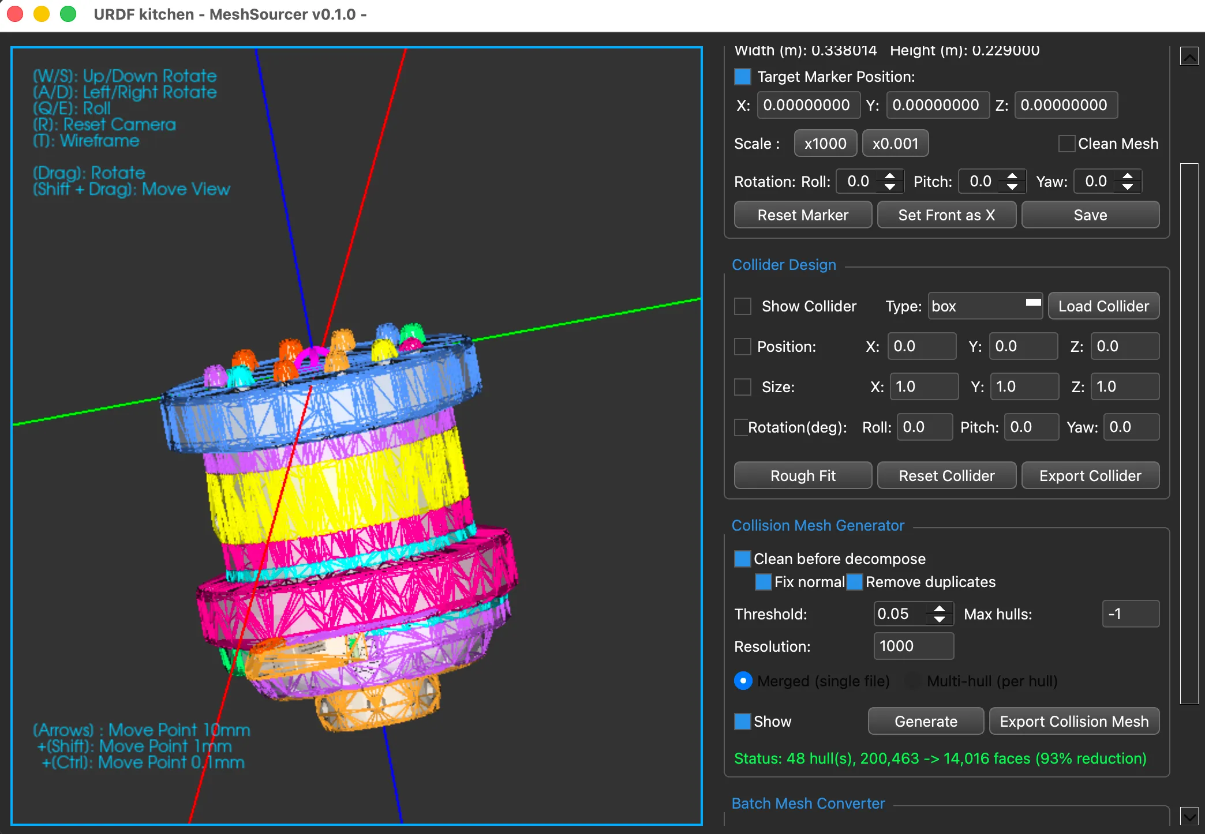Click Export Collision Mesh
This screenshot has width=1205, height=834.
click(1074, 722)
